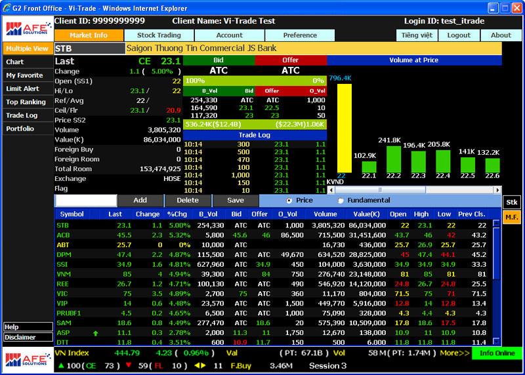This screenshot has width=525, height=375.
Task: Click the About button
Action: [501, 35]
